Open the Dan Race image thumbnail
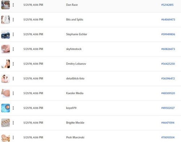 (5, 5)
